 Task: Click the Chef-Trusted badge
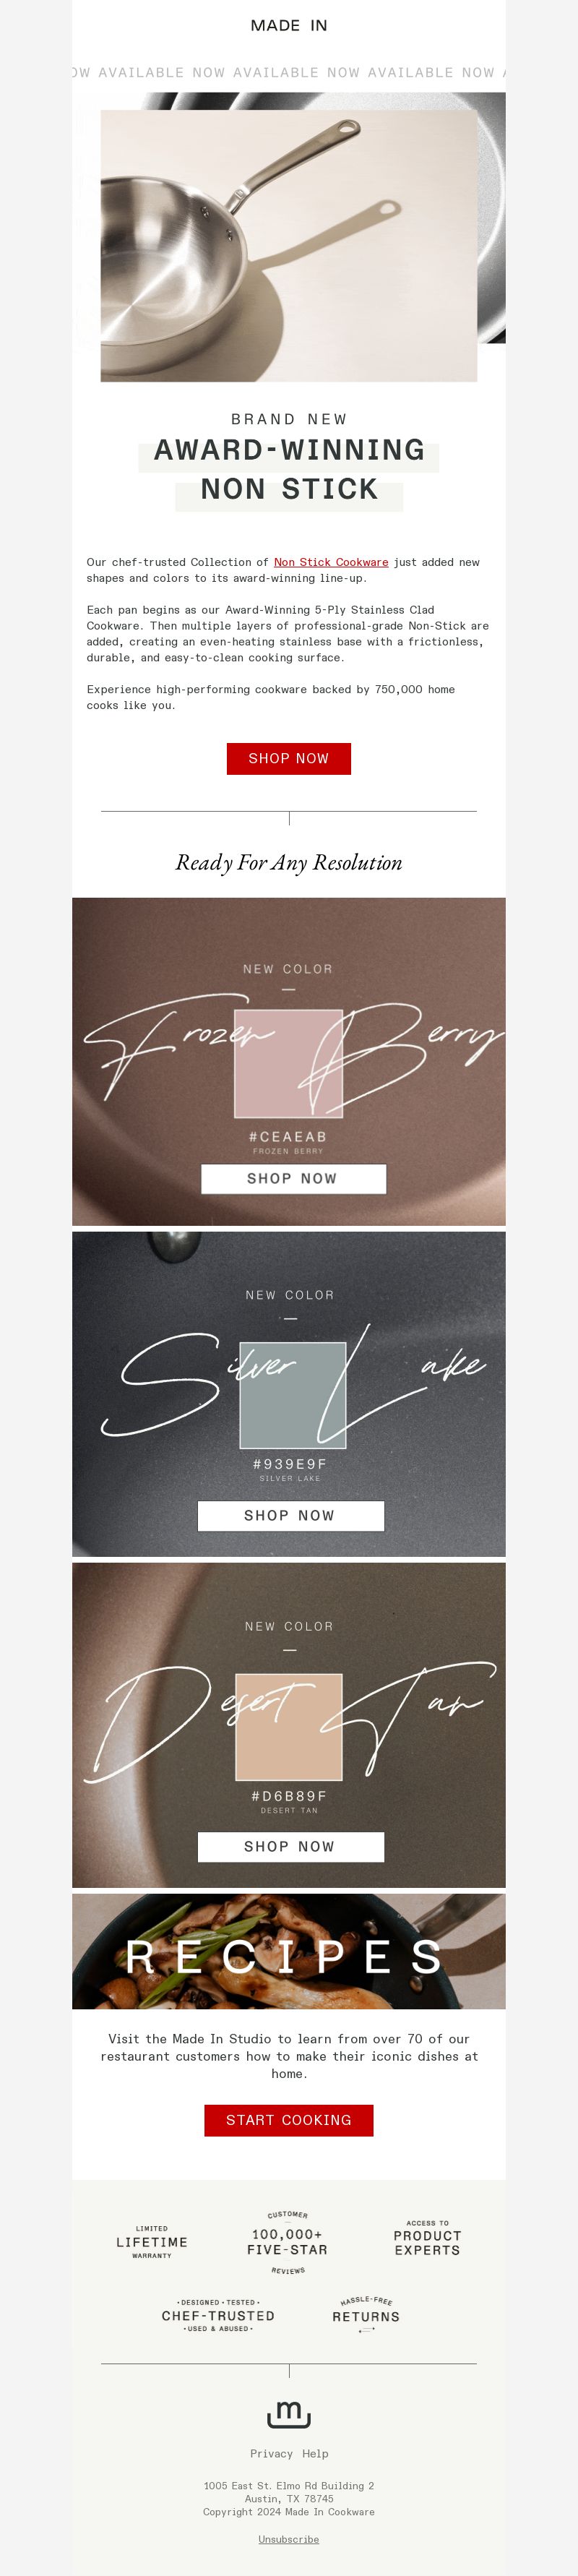(x=218, y=2315)
